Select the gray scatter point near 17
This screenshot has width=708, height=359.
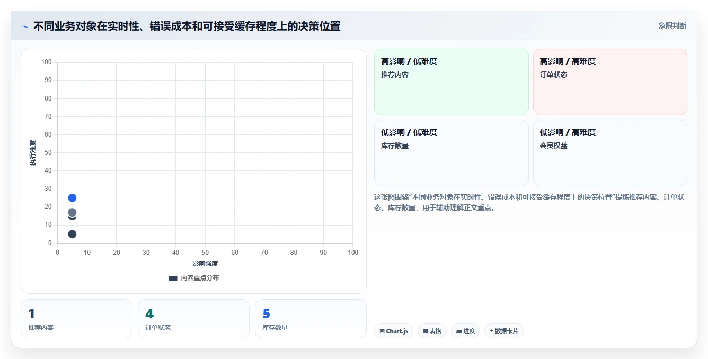pyautogui.click(x=72, y=212)
